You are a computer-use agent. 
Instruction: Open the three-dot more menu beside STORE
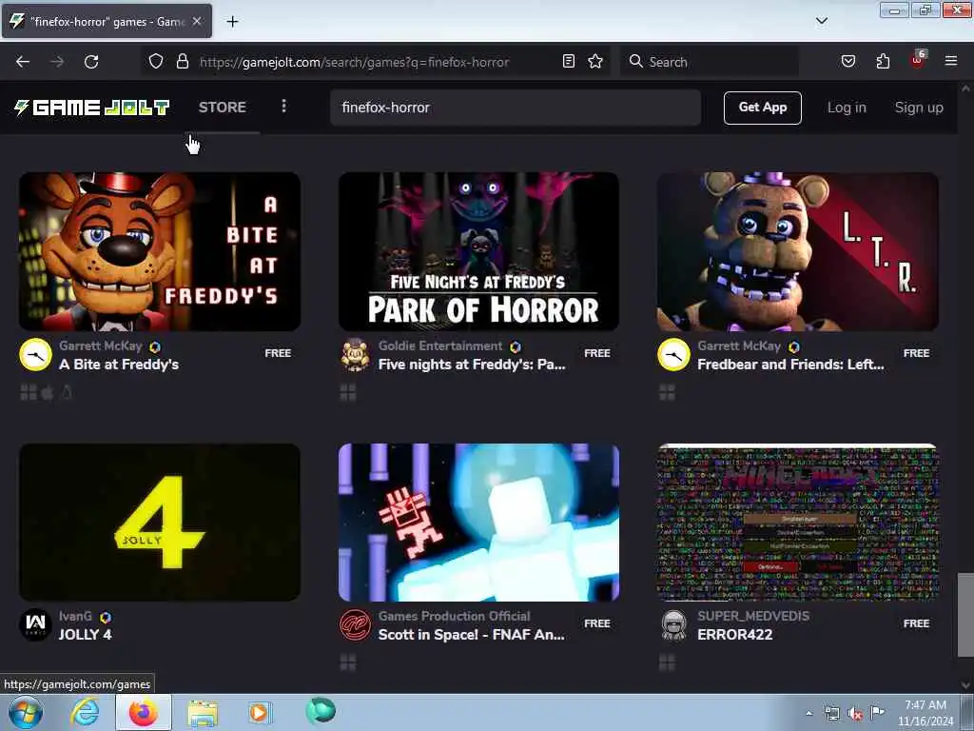[283, 107]
